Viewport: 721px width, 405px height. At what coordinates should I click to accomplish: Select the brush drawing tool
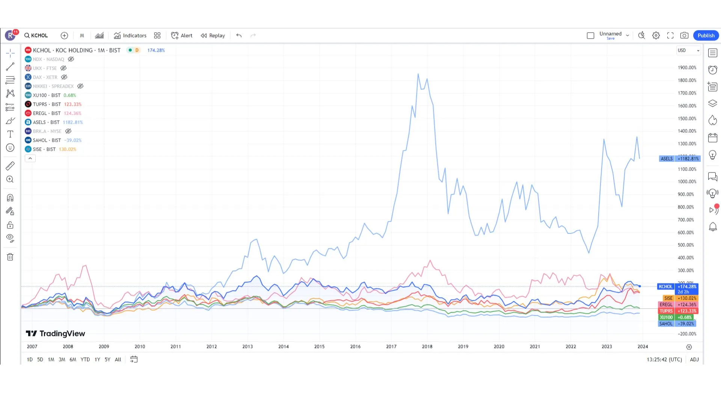tap(10, 121)
